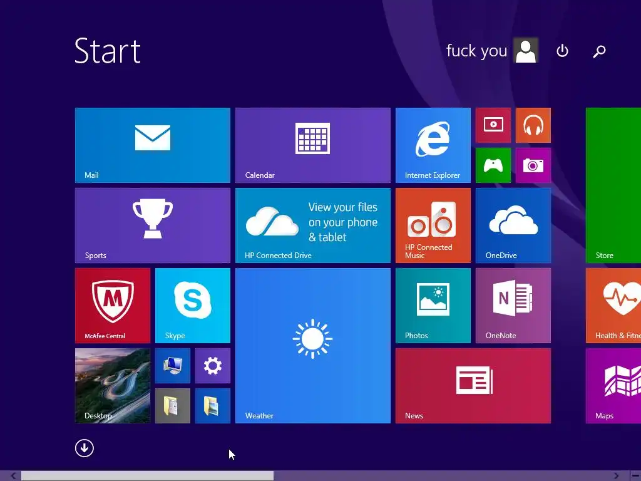The width and height of the screenshot is (641, 481).
Task: Launch the Skype tile
Action: pyautogui.click(x=193, y=306)
